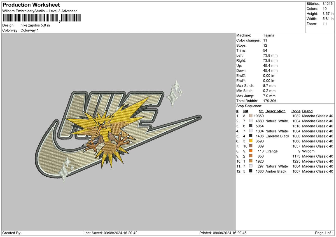Click code 1173 in stop 9 row
This screenshot has width=336, height=237.
296,156
